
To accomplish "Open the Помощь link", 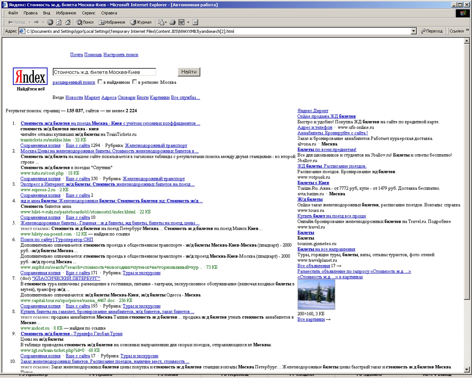I will click(93, 55).
